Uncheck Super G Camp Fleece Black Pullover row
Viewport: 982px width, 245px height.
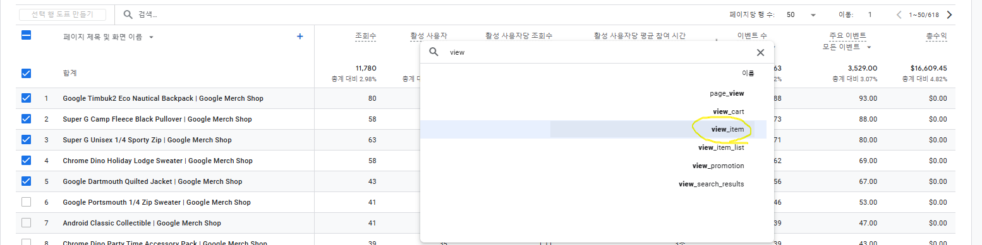click(26, 119)
